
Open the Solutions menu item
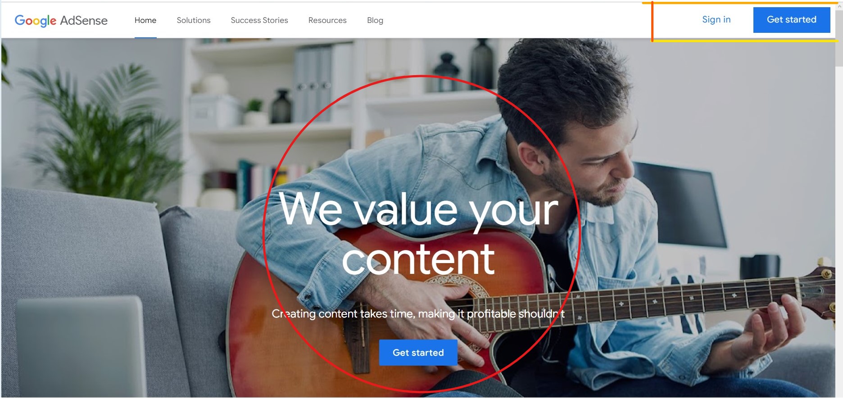tap(194, 20)
